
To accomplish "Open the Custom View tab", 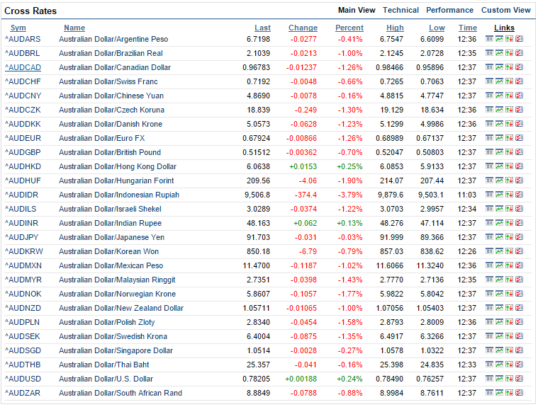I will [x=505, y=11].
